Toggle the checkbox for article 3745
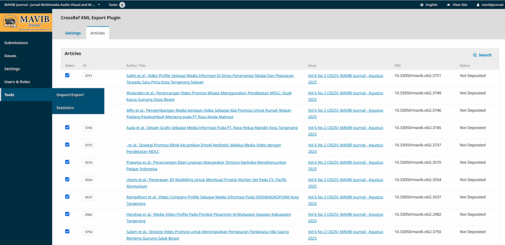 tap(67, 127)
